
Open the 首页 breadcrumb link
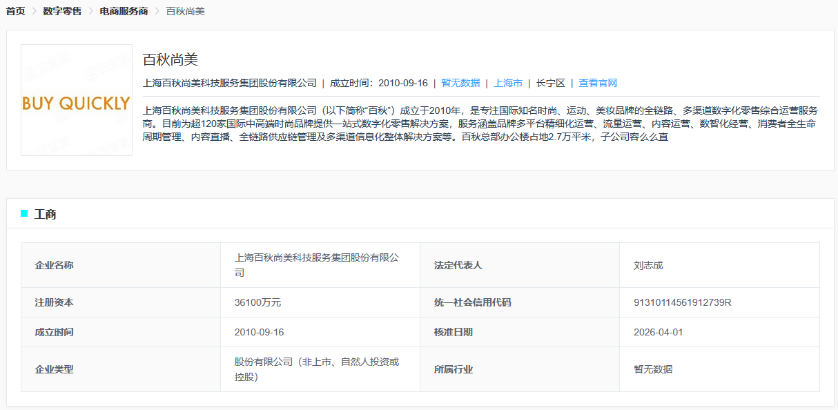point(14,11)
